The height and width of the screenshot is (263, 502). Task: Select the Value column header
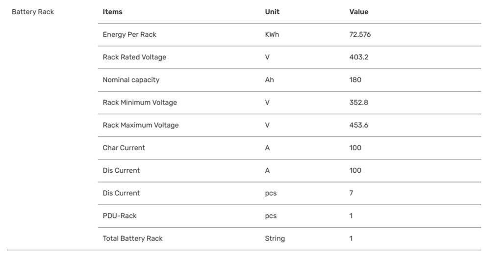[359, 12]
